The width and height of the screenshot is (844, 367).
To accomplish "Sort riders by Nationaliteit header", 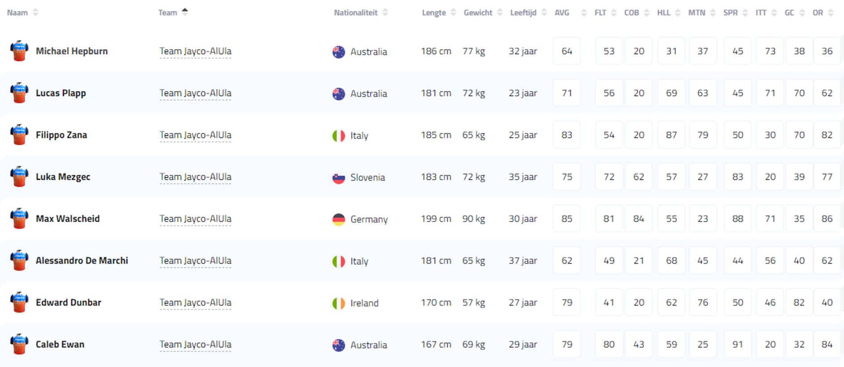I will click(361, 13).
